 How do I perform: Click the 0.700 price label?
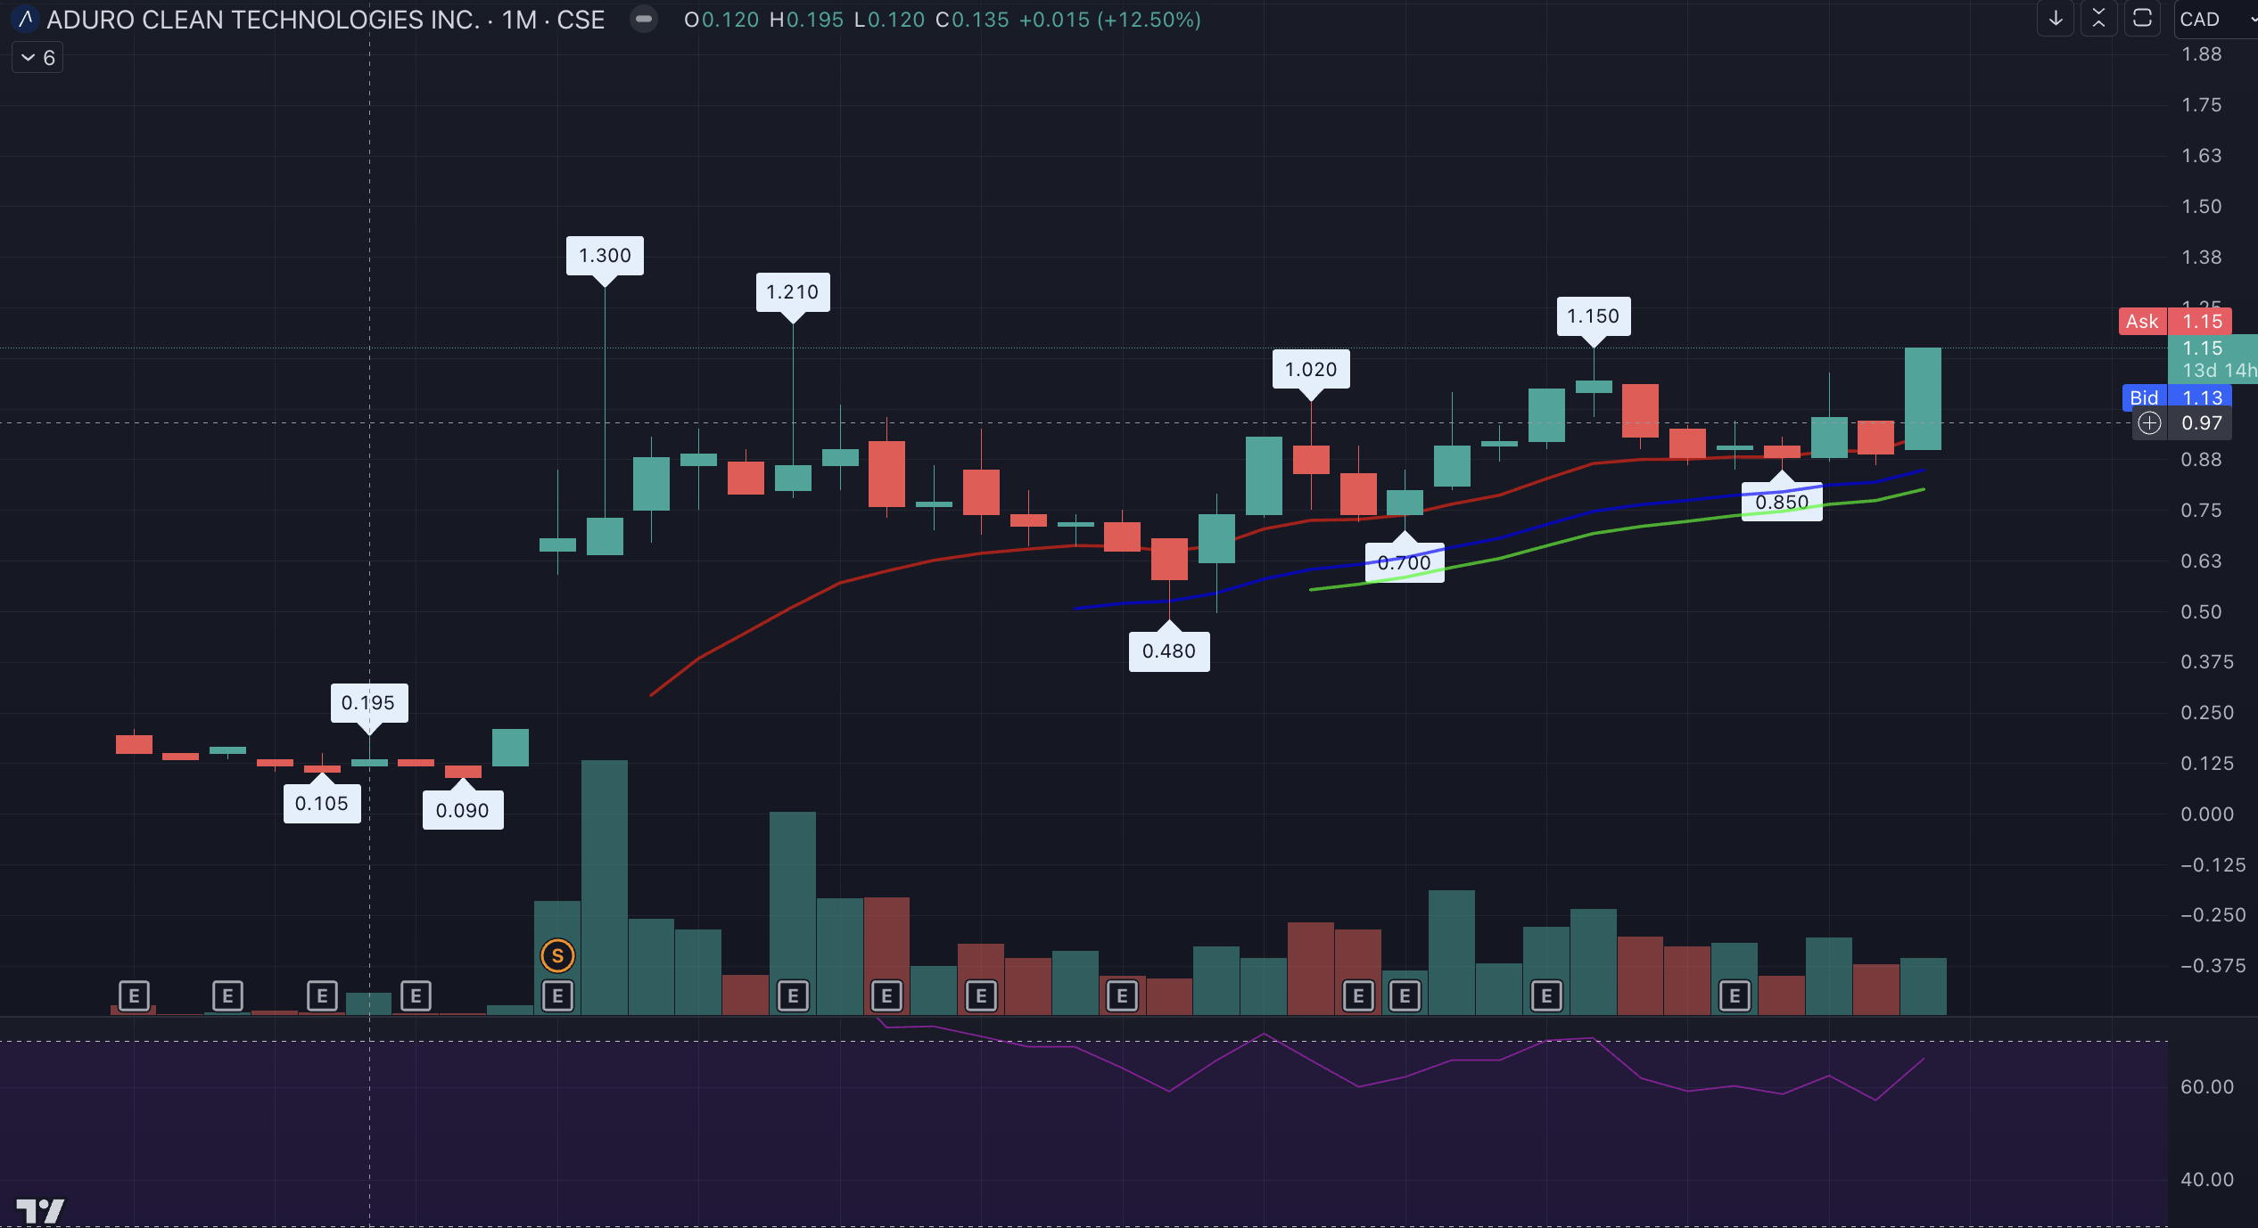coord(1405,562)
